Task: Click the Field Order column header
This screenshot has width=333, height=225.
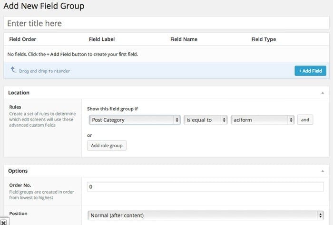Action: click(23, 39)
